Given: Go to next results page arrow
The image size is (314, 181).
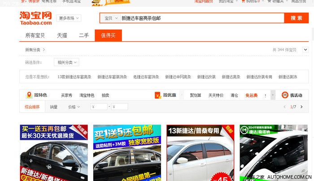Looking at the screenshot, I should tap(301, 107).
